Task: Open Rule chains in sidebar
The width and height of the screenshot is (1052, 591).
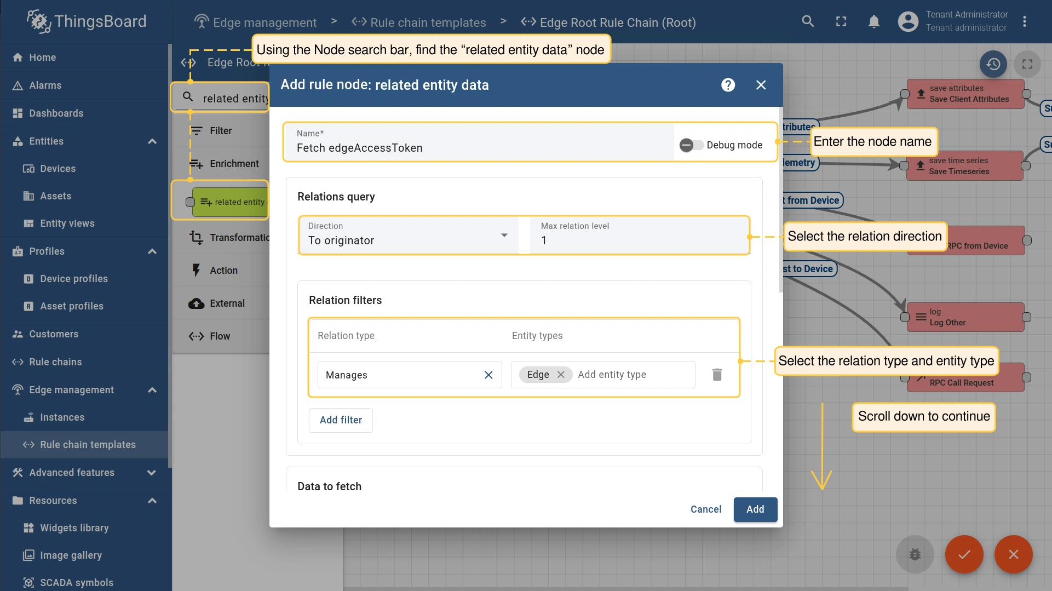Action: coord(55,362)
